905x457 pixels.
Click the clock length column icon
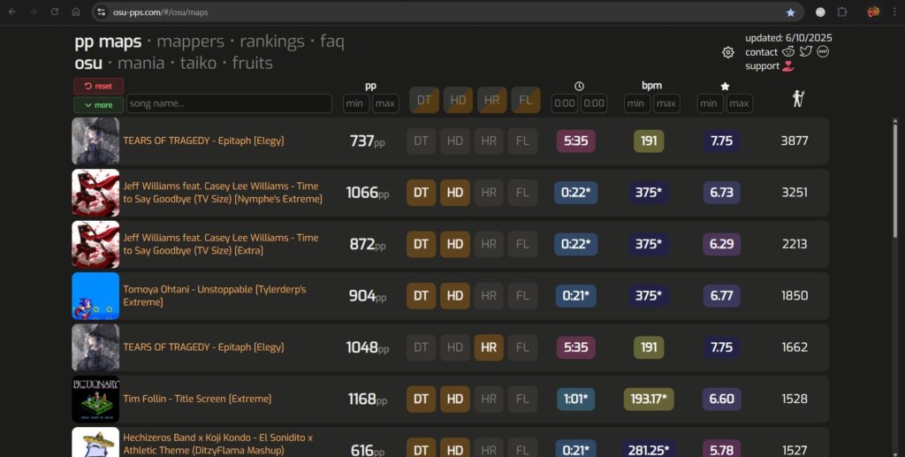point(579,86)
